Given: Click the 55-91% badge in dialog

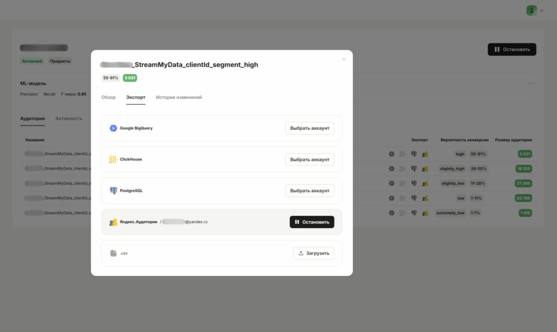Looking at the screenshot, I should pos(110,78).
